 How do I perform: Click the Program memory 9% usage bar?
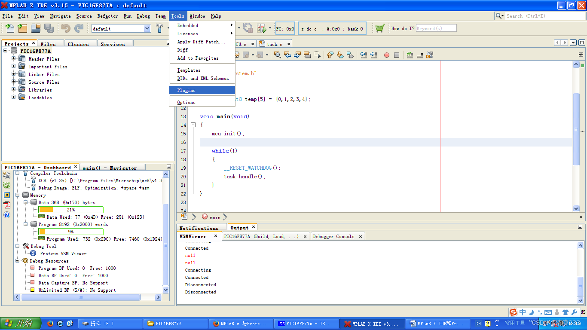click(71, 231)
